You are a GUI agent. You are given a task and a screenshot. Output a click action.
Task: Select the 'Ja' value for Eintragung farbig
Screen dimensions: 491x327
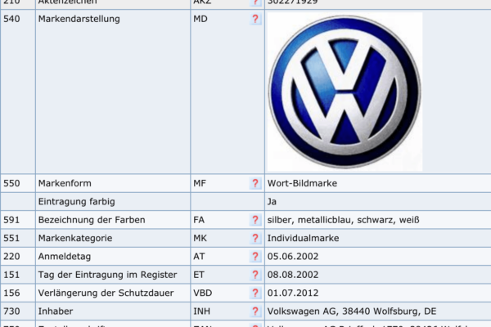272,202
